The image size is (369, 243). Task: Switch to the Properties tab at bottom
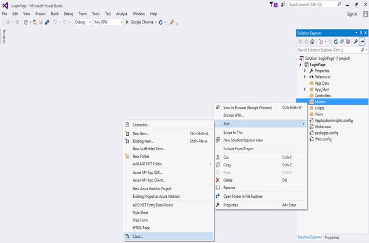[x=332, y=237]
